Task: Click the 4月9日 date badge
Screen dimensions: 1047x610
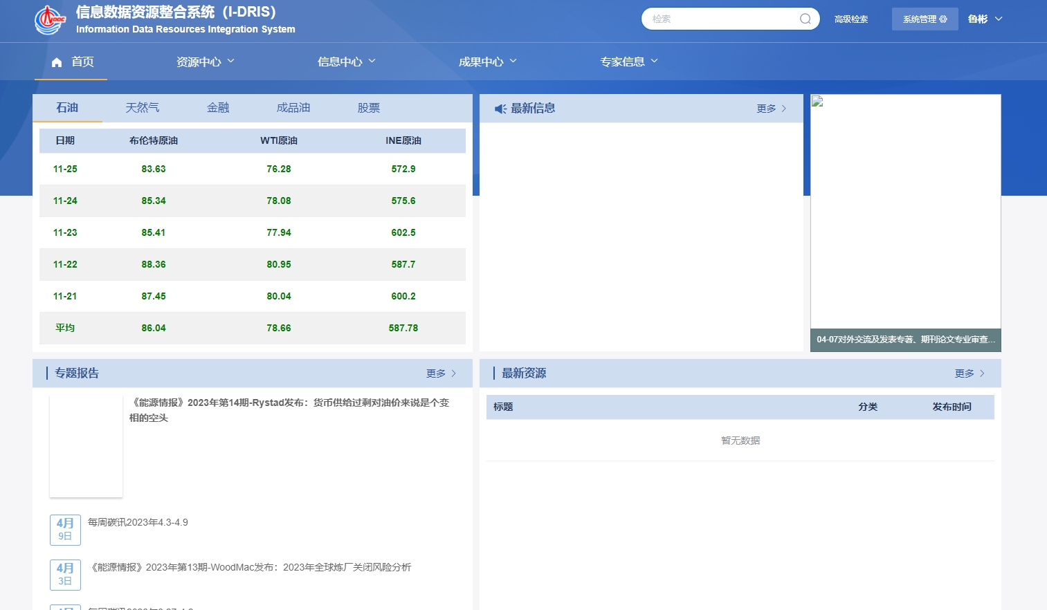Action: coord(65,530)
